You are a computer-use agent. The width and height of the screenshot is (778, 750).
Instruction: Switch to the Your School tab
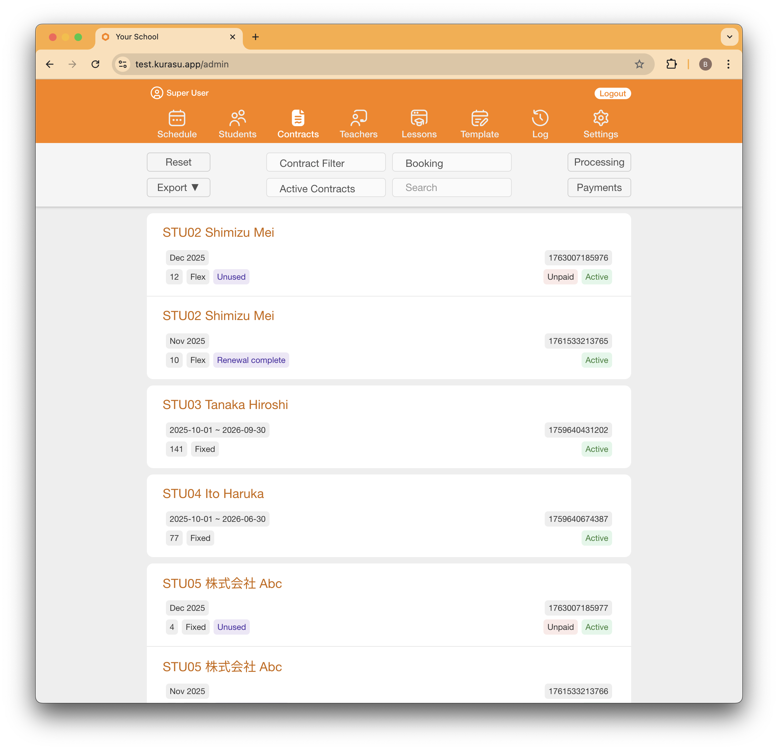pos(137,37)
